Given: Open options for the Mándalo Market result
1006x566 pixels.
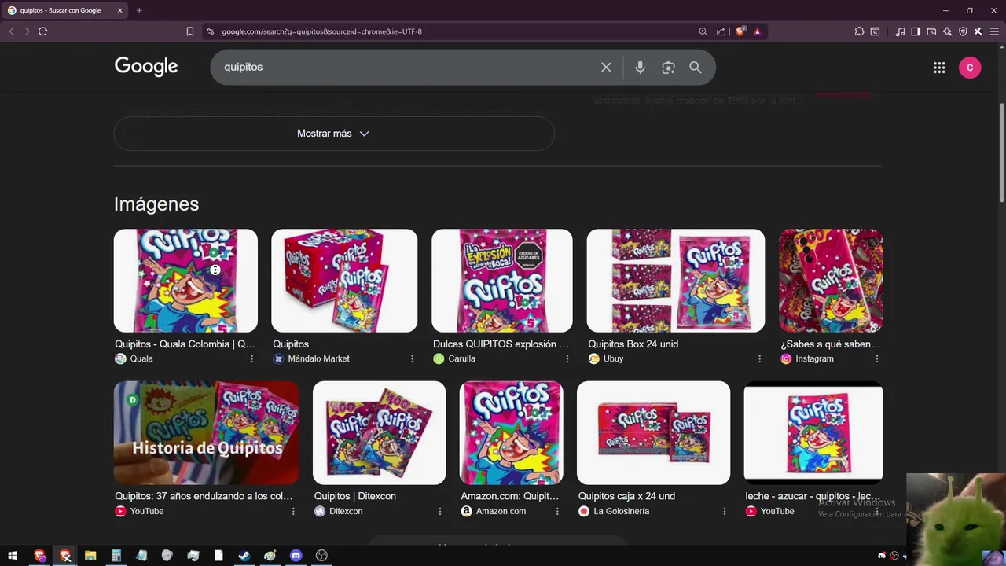Looking at the screenshot, I should pos(412,358).
